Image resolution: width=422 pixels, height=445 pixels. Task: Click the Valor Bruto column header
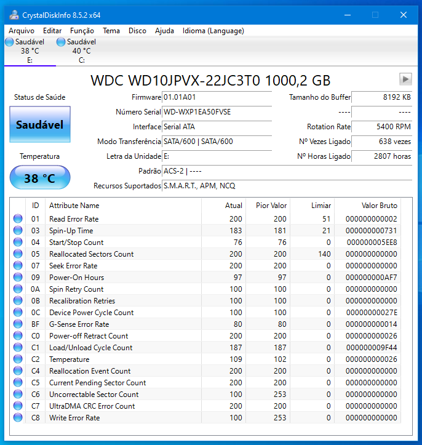point(368,206)
